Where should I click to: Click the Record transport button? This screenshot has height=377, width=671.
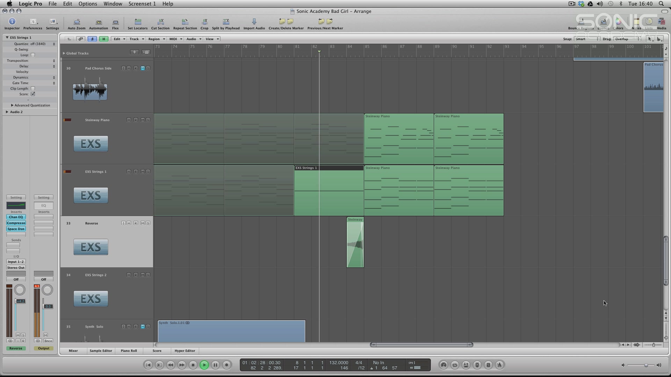226,365
